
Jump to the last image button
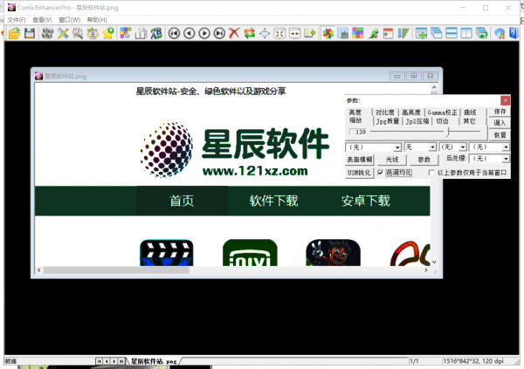[x=218, y=34]
